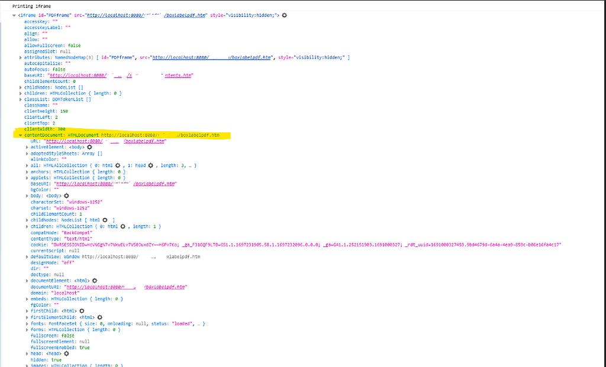Click the inspect icon next to the iframe element
606x367 pixels.
(285, 15)
